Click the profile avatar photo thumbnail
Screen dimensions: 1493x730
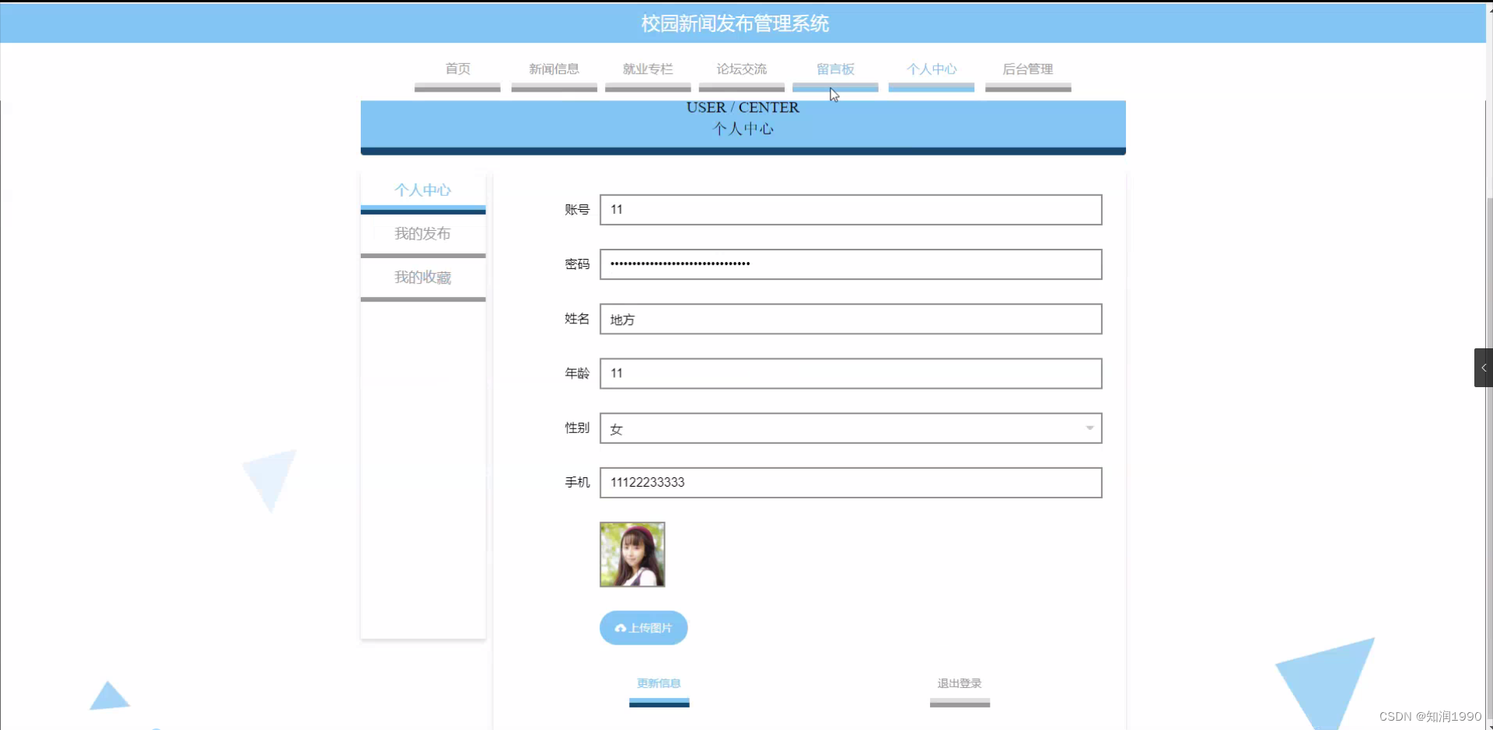(x=631, y=554)
